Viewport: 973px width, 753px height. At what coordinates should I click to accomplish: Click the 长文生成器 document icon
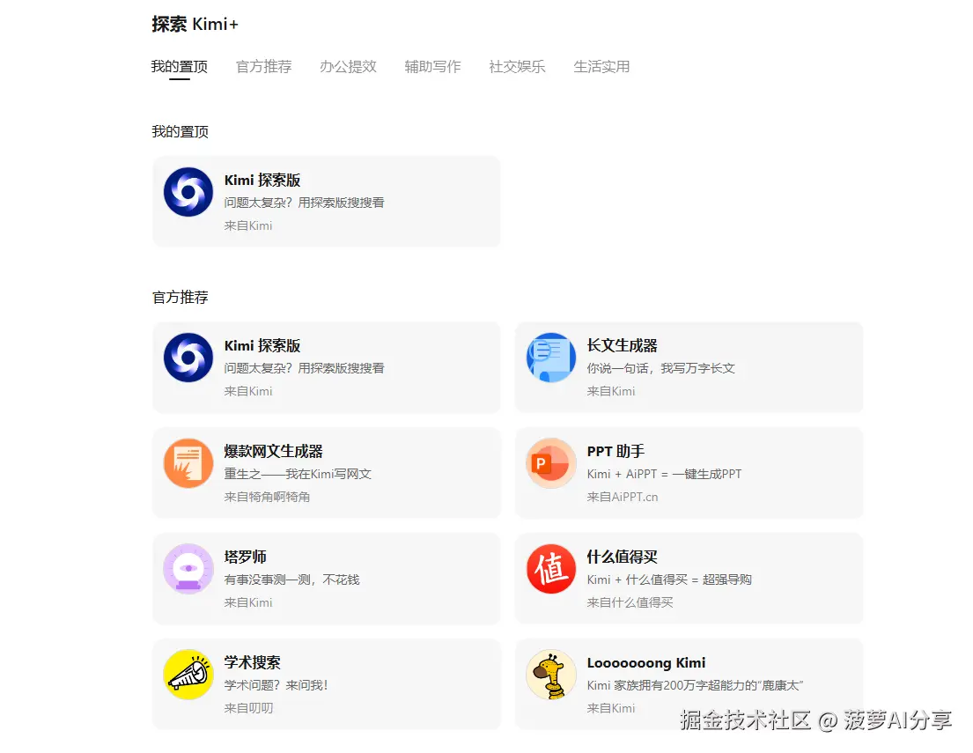tap(551, 358)
